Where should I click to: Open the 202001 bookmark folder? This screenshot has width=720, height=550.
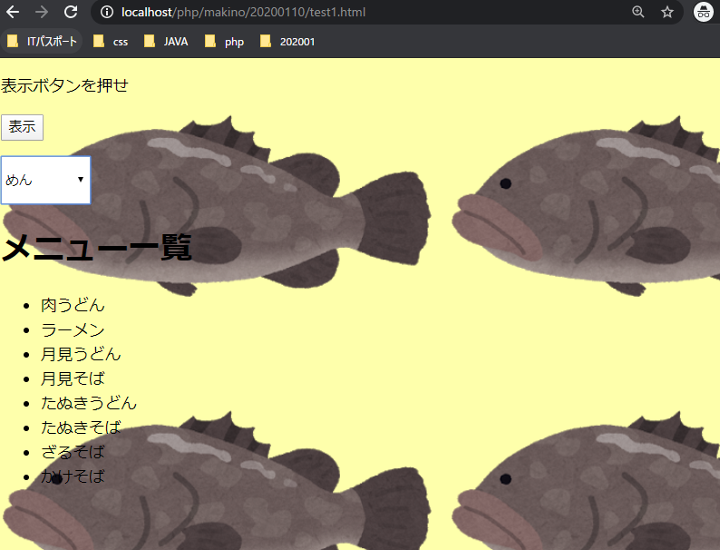point(287,42)
